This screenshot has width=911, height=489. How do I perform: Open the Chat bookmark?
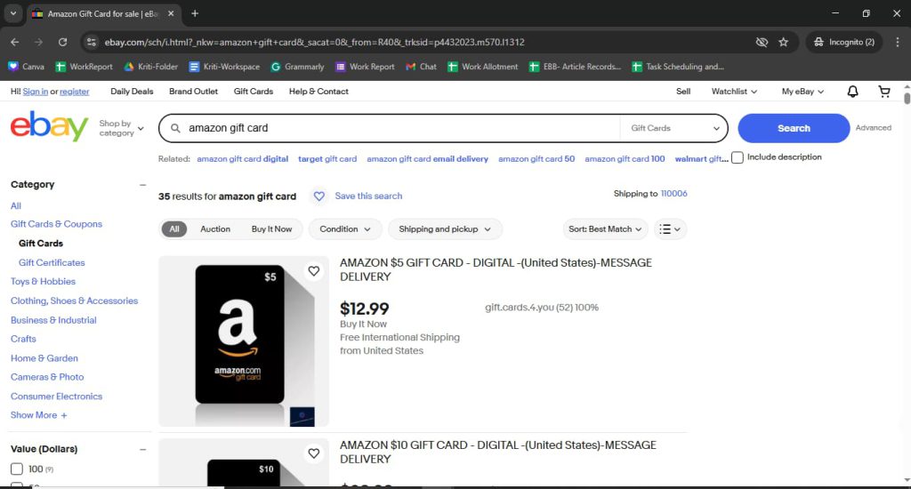(421, 67)
